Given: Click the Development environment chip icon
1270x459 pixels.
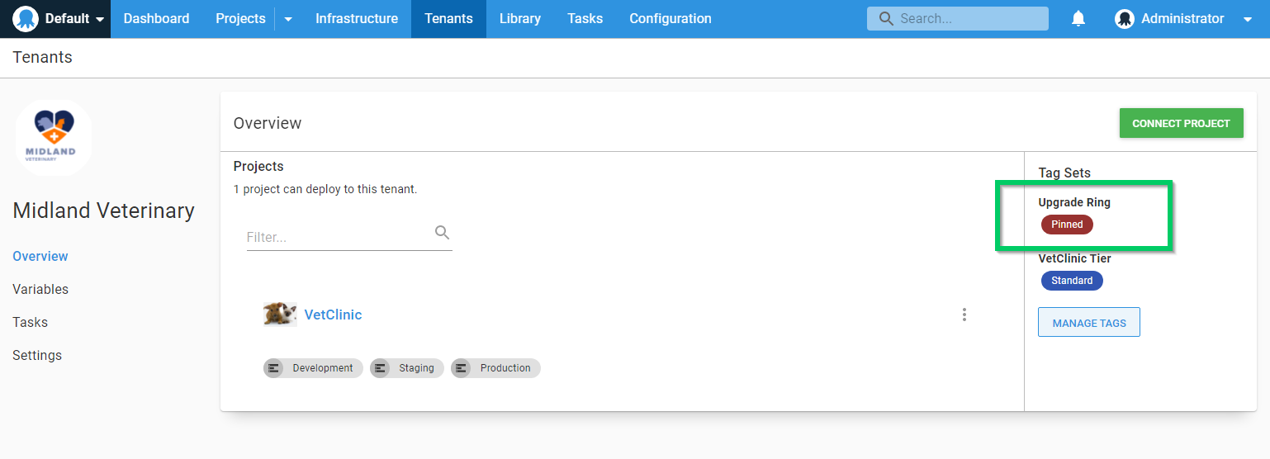Looking at the screenshot, I should click(x=273, y=368).
